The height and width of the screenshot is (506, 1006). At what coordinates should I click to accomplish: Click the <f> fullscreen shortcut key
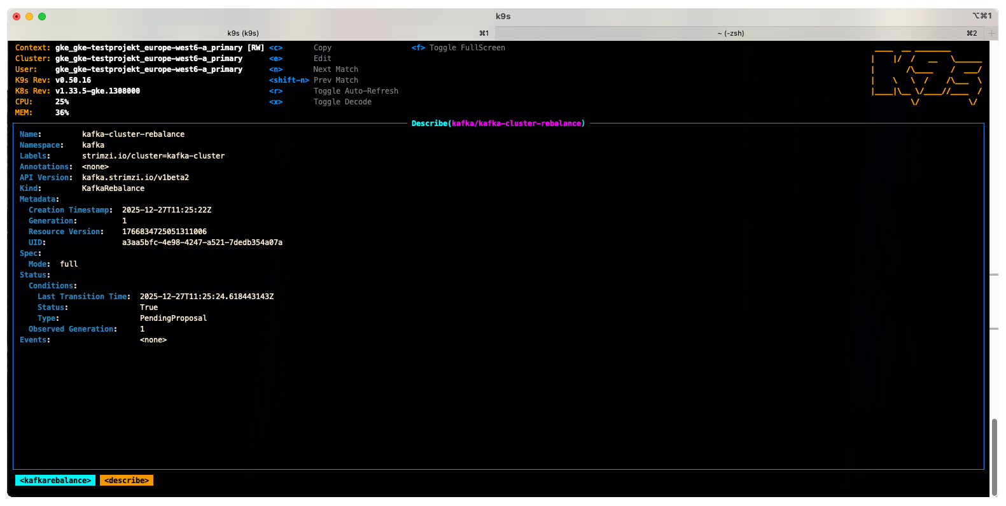coord(418,48)
